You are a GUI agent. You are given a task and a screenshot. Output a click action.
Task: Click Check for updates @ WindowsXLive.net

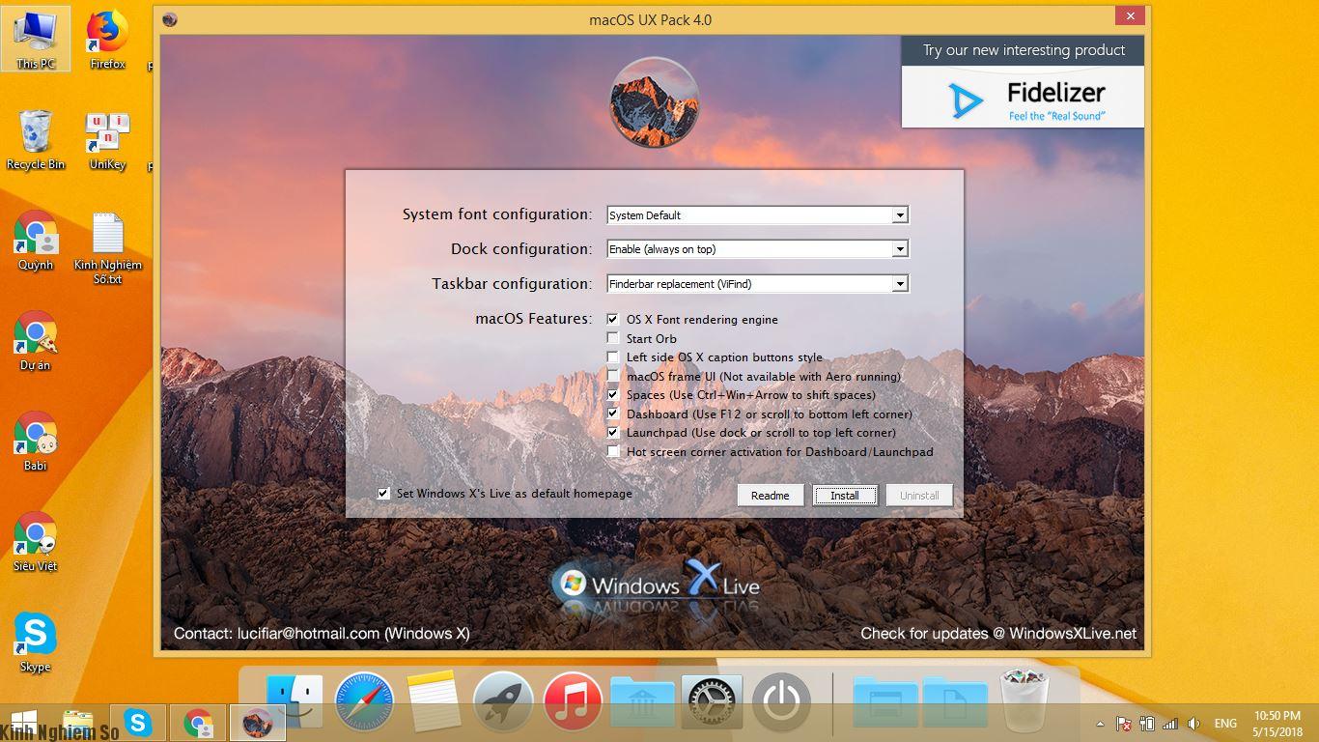pos(998,634)
